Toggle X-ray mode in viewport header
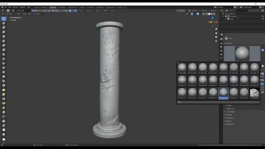The width and height of the screenshot is (265, 149). tap(203, 14)
